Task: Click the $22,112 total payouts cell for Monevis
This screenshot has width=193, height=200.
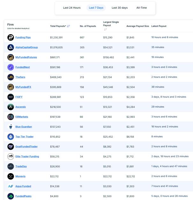Action: click(x=54, y=176)
